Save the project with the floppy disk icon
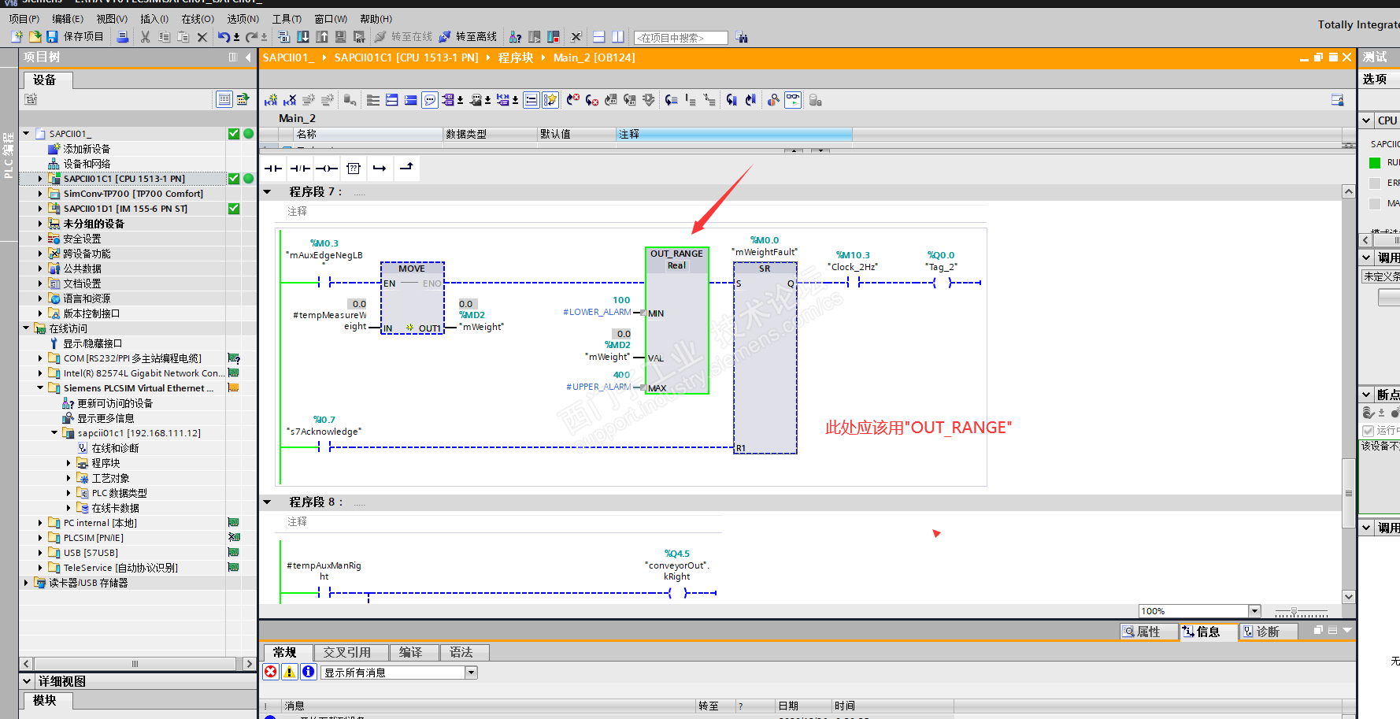 (52, 37)
